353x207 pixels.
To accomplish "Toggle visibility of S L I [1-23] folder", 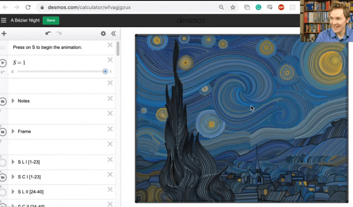I will click(x=3, y=163).
